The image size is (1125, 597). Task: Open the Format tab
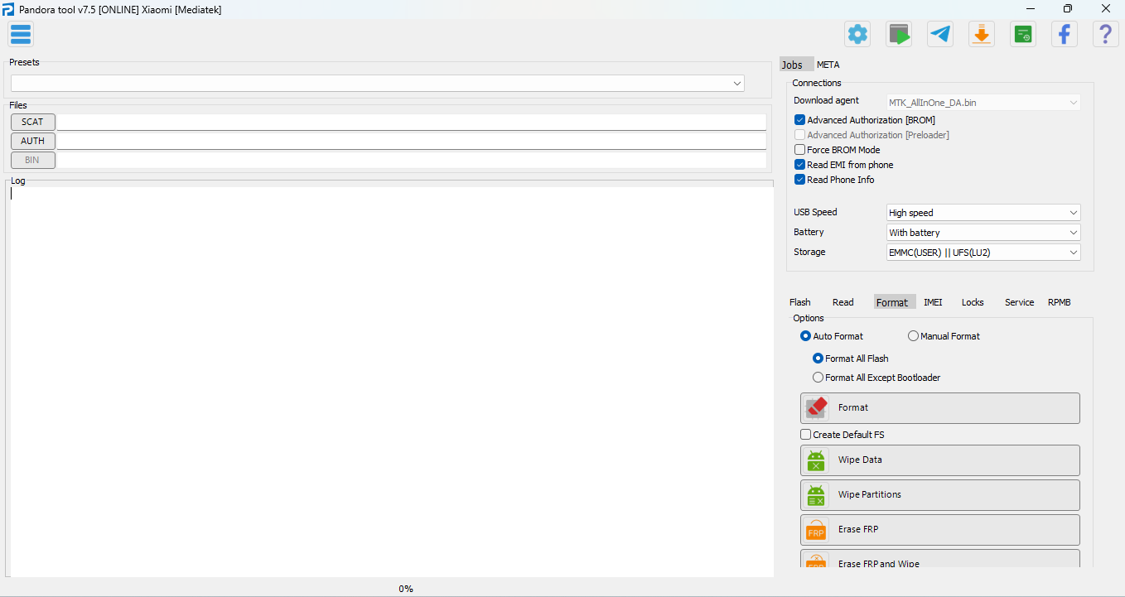point(895,302)
